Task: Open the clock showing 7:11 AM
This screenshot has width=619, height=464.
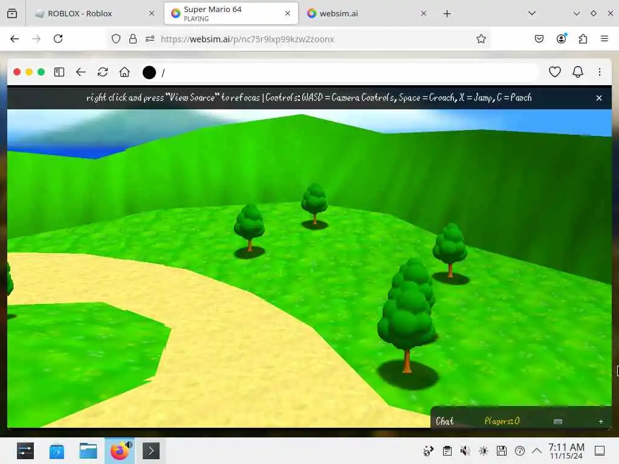Action: [x=566, y=451]
